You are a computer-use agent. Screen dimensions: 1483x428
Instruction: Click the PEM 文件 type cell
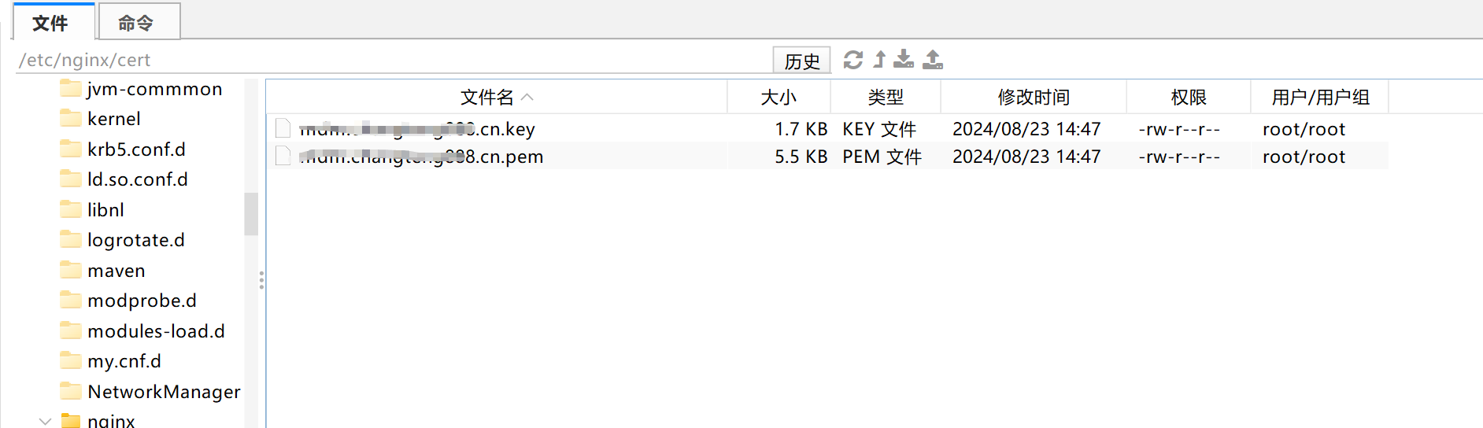(x=882, y=157)
